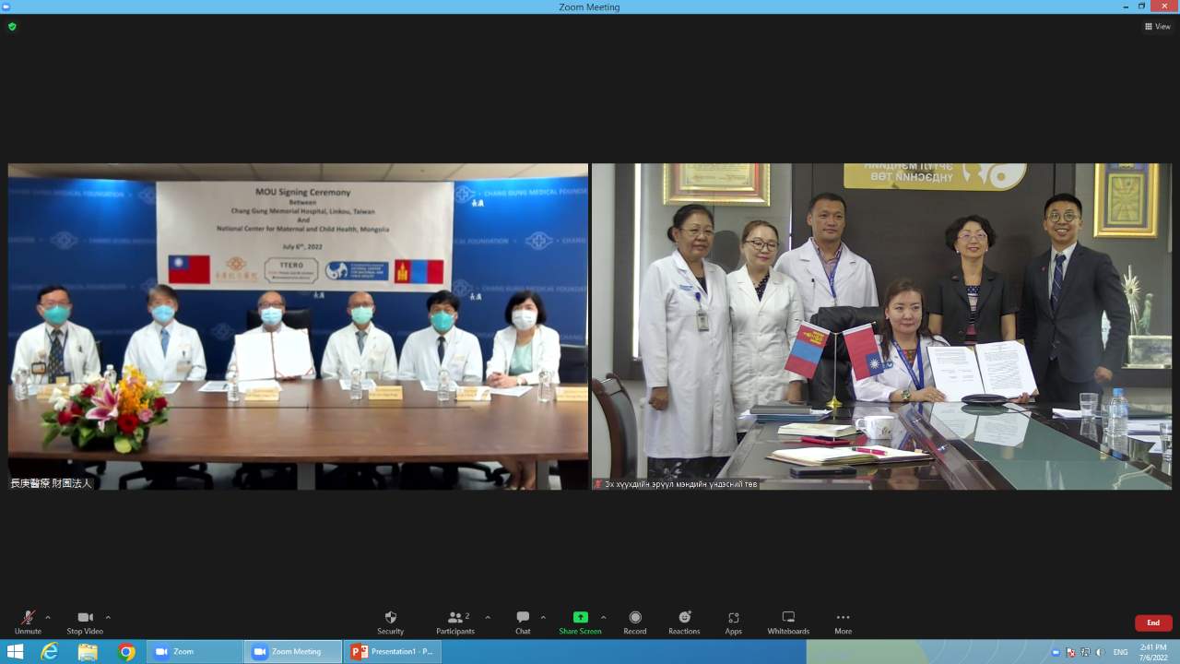Image resolution: width=1180 pixels, height=664 pixels.
Task: Click the green encryption shield icon
Action: coord(12,27)
